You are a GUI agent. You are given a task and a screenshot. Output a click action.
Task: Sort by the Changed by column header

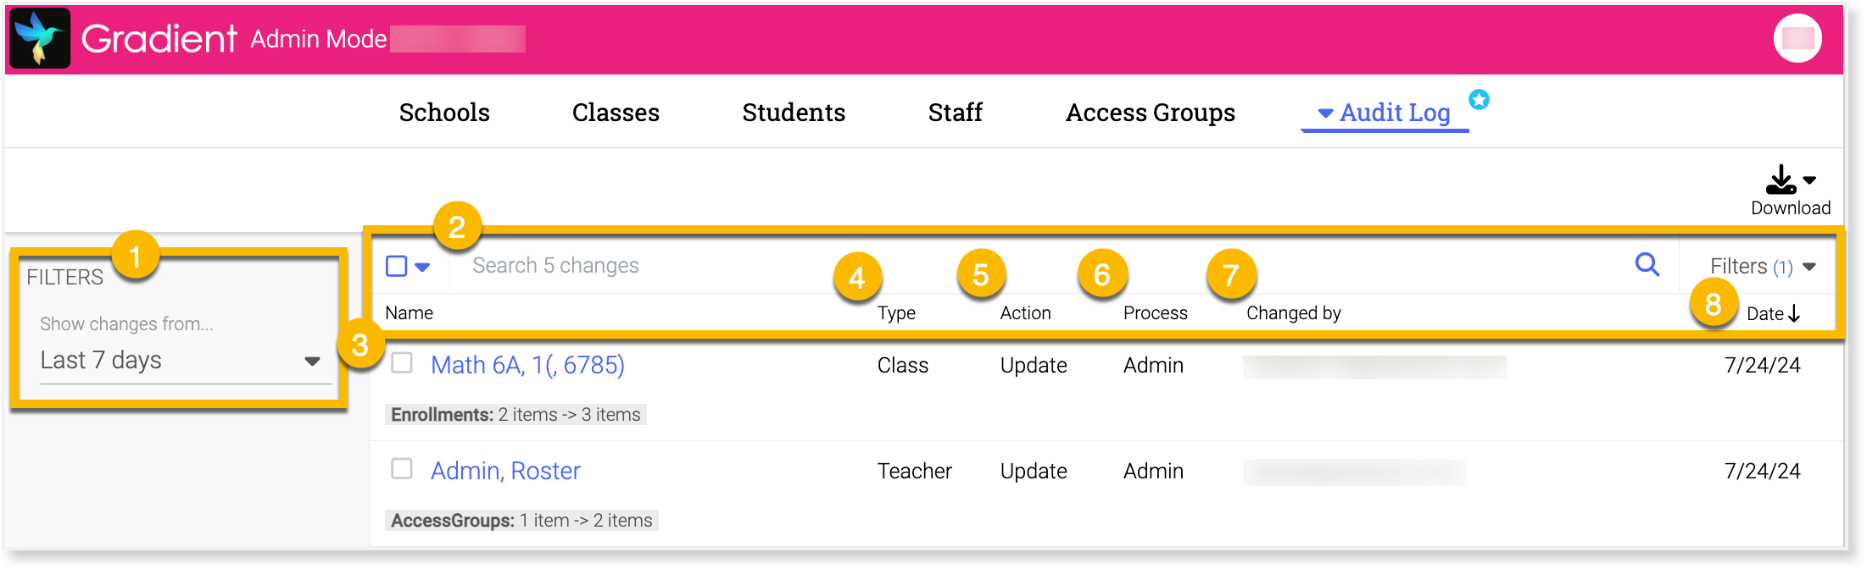pos(1293,313)
